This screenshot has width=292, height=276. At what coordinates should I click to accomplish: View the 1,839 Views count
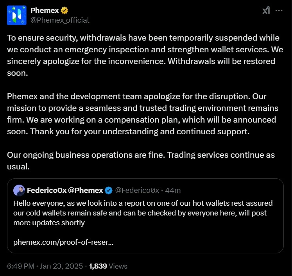(x=108, y=266)
